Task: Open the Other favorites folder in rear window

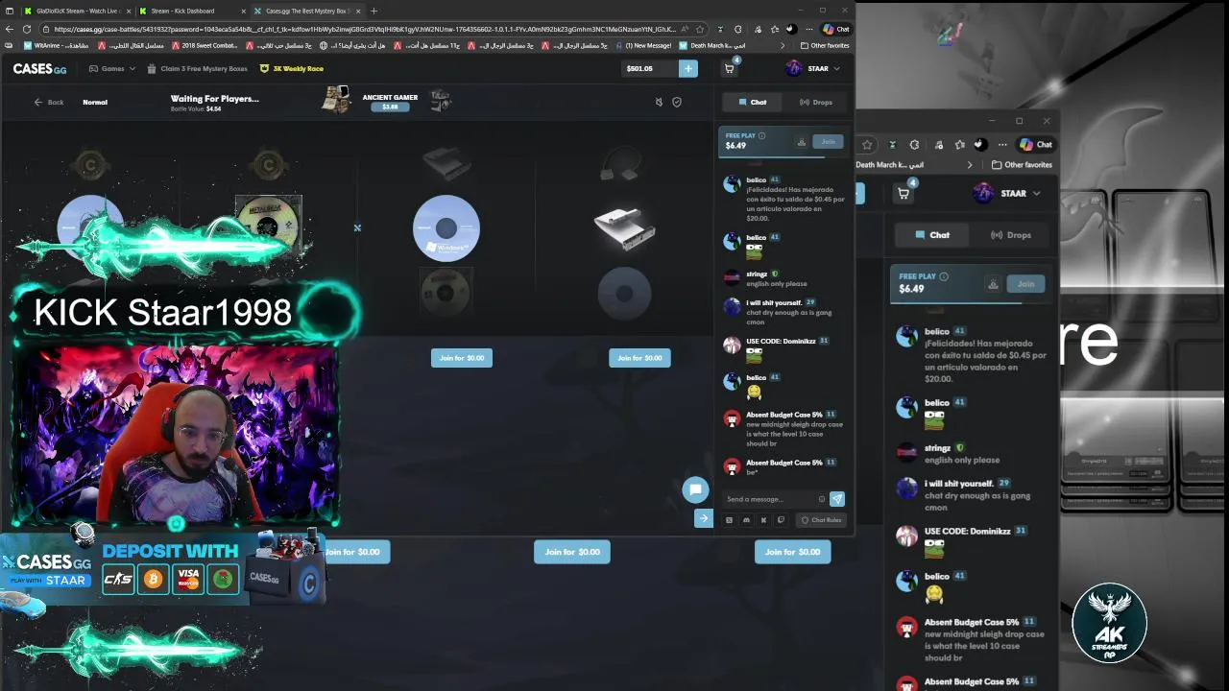Action: pyautogui.click(x=1023, y=165)
